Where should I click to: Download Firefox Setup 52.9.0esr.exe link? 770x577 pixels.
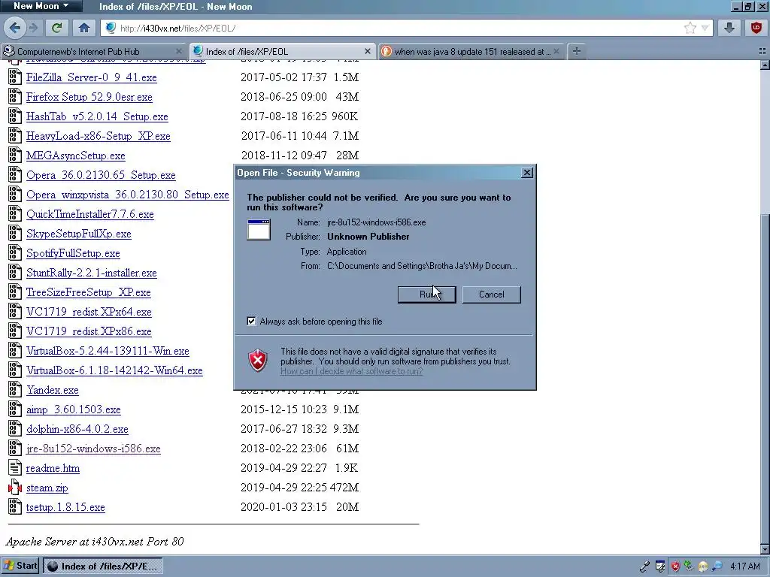tap(89, 97)
